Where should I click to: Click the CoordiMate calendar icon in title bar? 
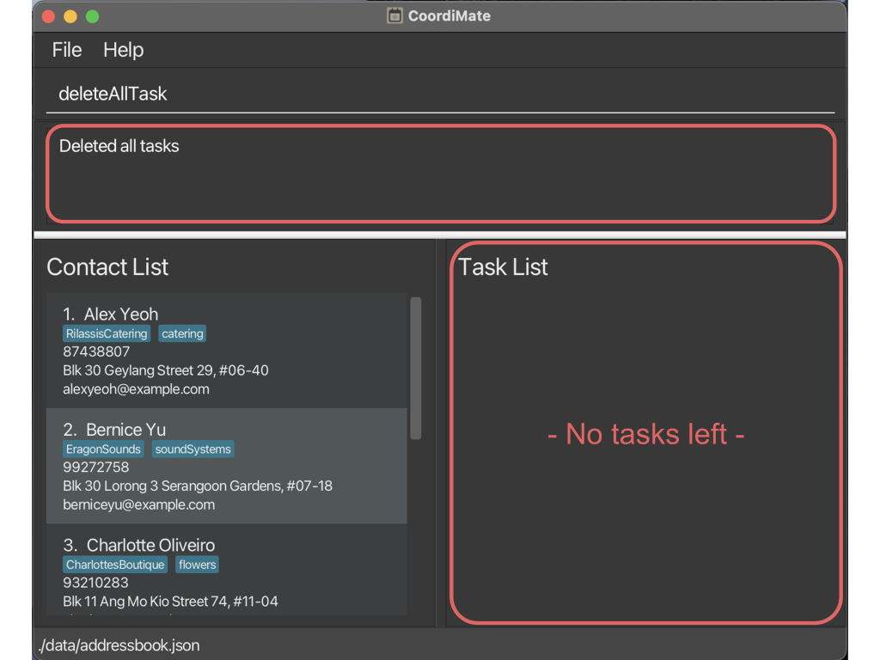(x=394, y=15)
